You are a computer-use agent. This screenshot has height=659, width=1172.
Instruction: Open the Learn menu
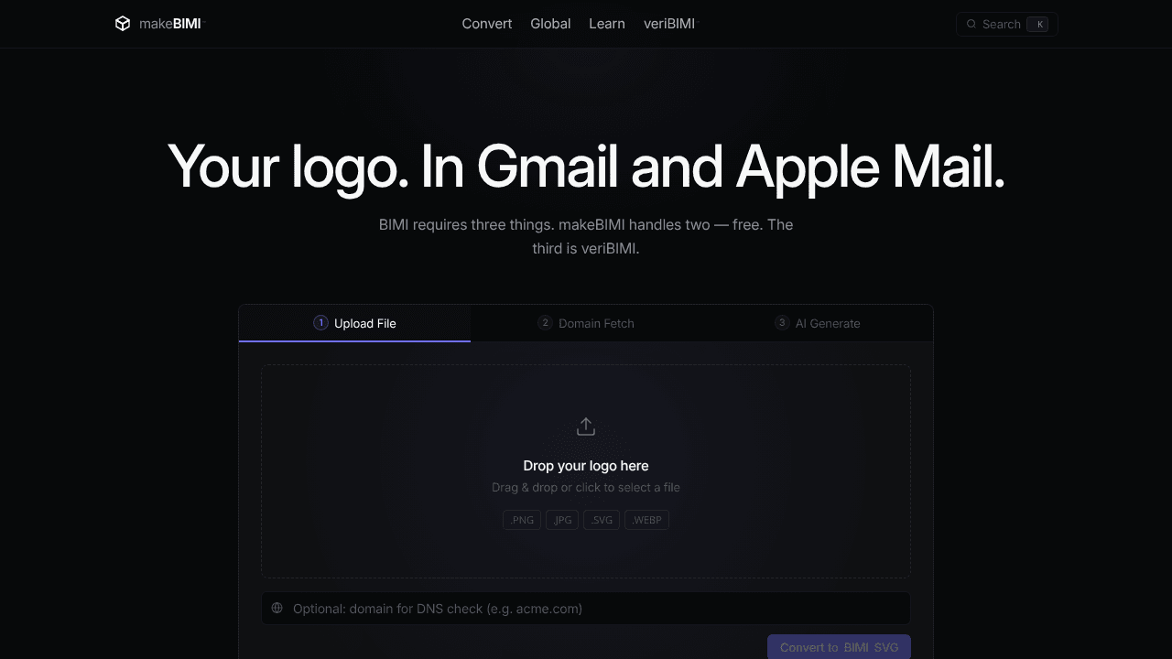click(607, 24)
